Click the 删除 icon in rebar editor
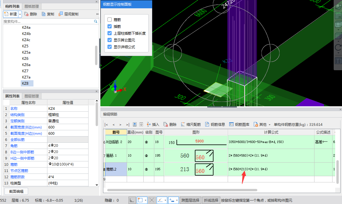Image resolution: width=342 pixels, height=204 pixels. click(166, 124)
